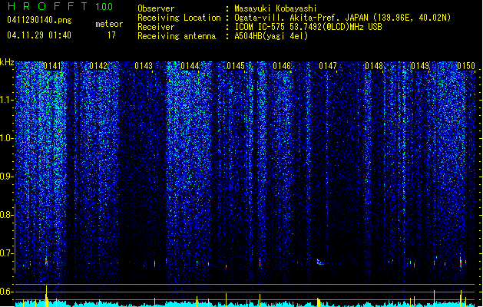The width and height of the screenshot is (483, 307).
Task: Click the bright red meteor echo near 0141
Action: [46, 261]
